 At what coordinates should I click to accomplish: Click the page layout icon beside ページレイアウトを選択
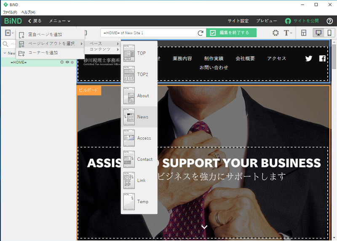pyautogui.click(x=21, y=44)
